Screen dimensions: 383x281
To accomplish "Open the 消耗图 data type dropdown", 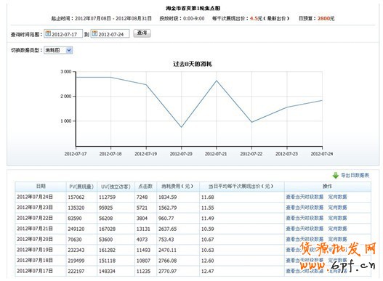I will (x=58, y=50).
